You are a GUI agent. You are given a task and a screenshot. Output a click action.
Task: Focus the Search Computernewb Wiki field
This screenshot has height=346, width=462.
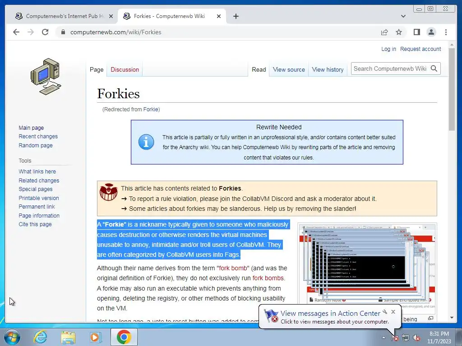coord(390,68)
